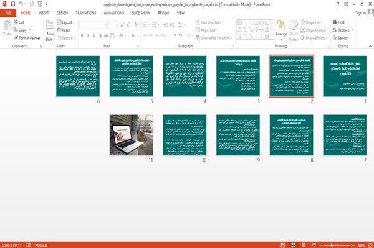Open Shape Effects dropdown
Image resolution: width=374 pixels, height=248 pixels.
314,38
